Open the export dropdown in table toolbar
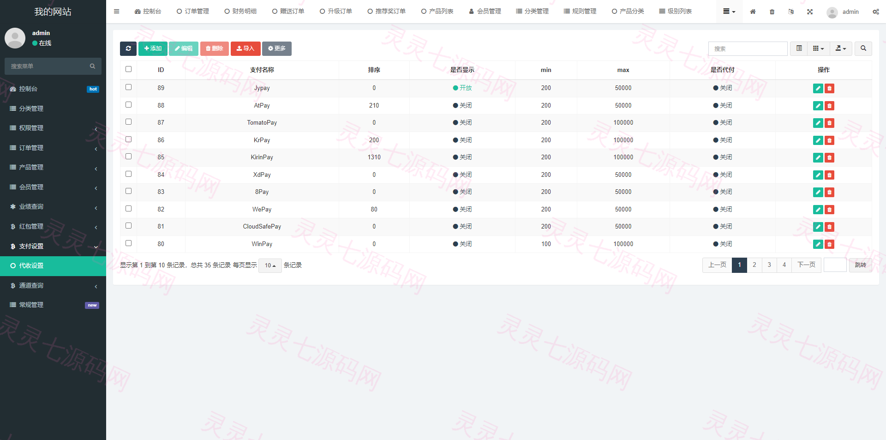 point(841,48)
